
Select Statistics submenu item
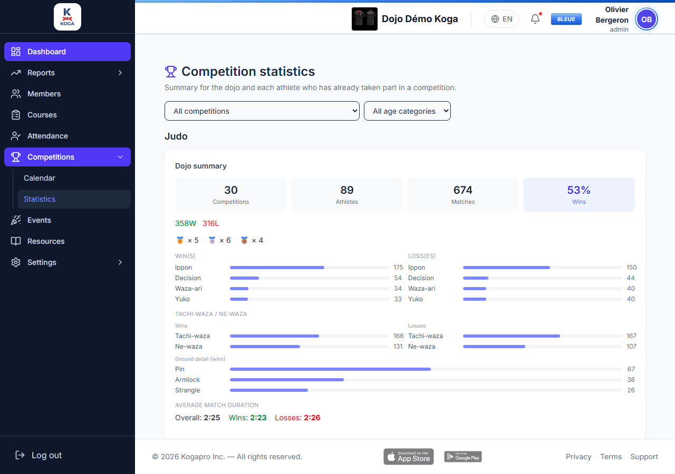click(x=74, y=199)
